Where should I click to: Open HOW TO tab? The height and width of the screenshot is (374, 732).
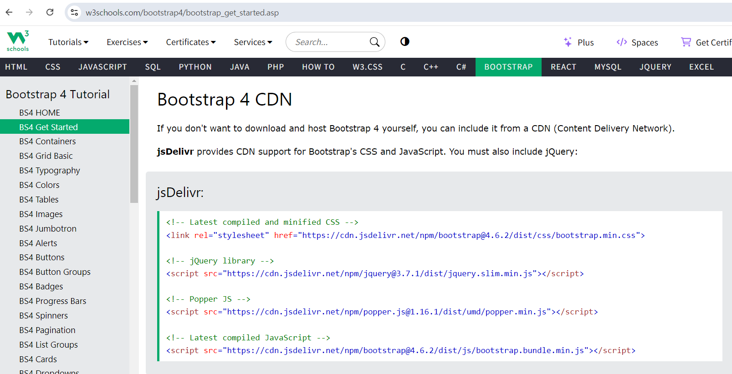[x=318, y=67]
